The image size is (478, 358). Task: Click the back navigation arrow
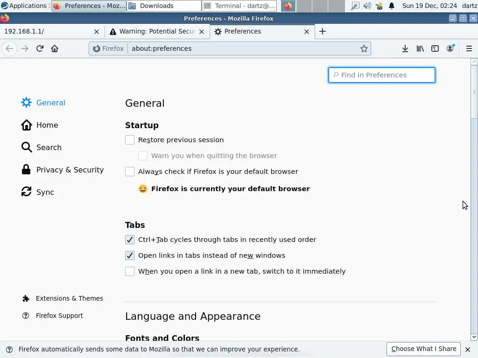(x=9, y=48)
